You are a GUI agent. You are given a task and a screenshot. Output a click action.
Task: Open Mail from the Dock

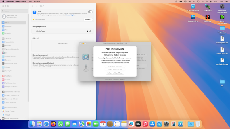(74, 124)
